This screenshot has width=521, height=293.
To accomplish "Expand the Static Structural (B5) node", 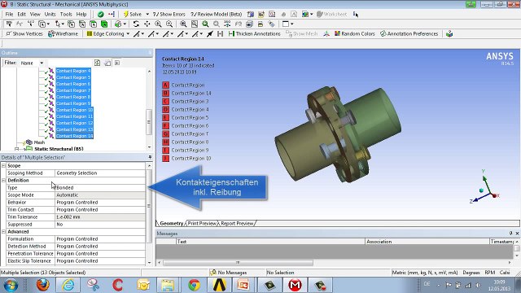I will point(16,149).
